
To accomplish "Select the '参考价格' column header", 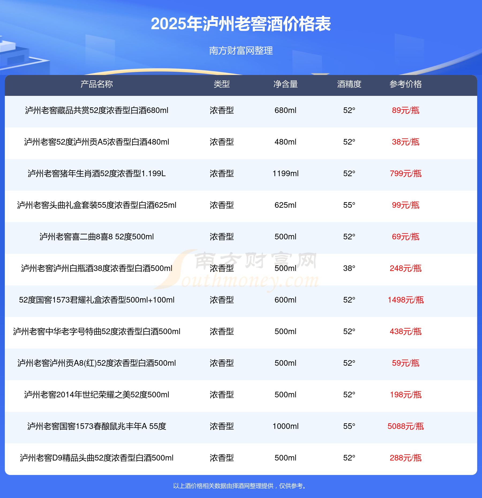I will click(x=406, y=84).
